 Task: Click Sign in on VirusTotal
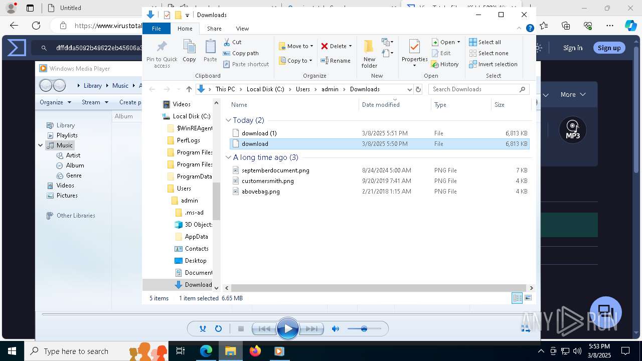click(573, 48)
